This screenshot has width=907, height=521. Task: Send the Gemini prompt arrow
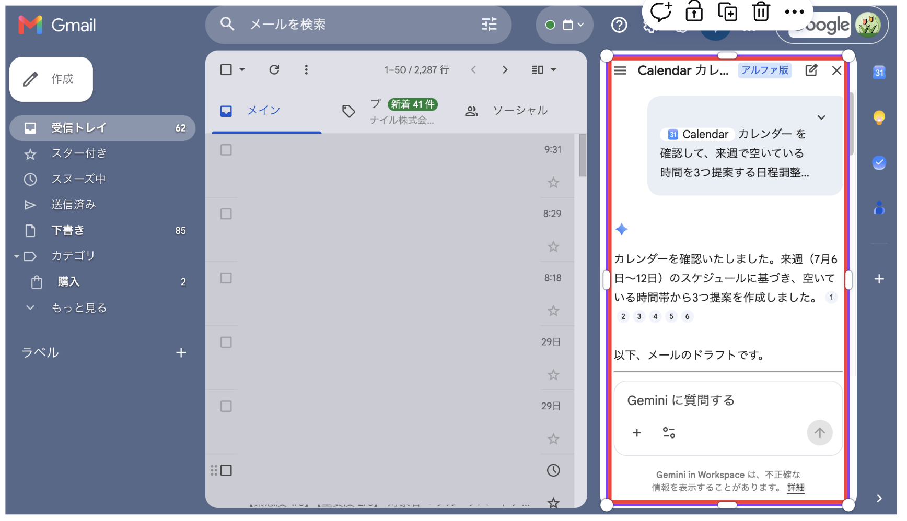820,433
